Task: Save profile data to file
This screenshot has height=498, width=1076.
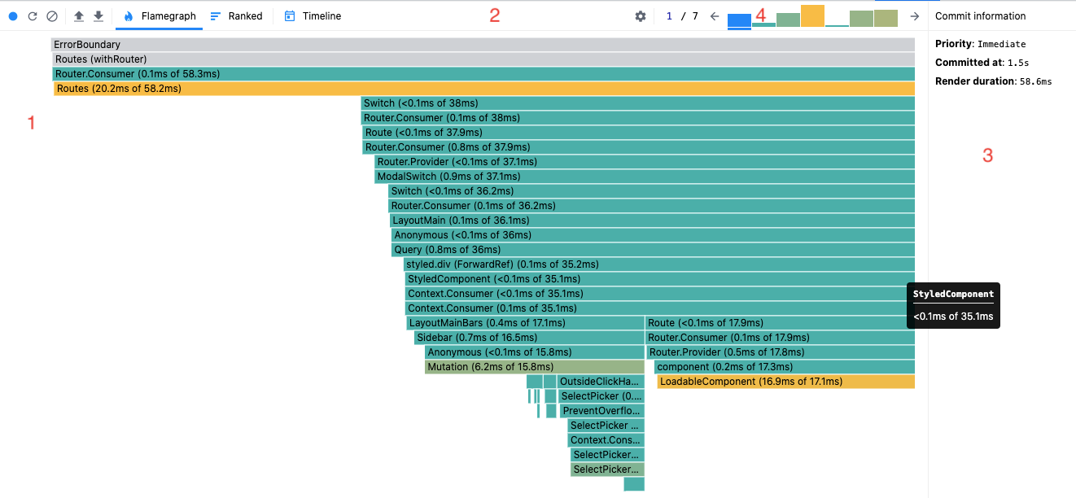Action: 98,15
